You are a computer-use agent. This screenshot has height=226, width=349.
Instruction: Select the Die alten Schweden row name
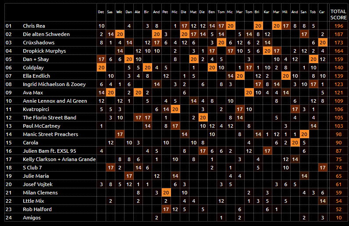point(46,34)
